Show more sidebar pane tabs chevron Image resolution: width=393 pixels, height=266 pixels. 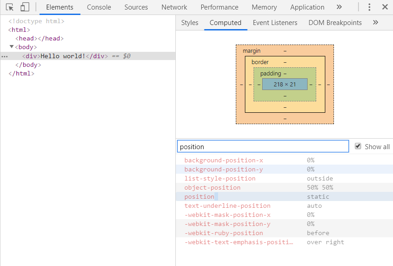pyautogui.click(x=375, y=23)
